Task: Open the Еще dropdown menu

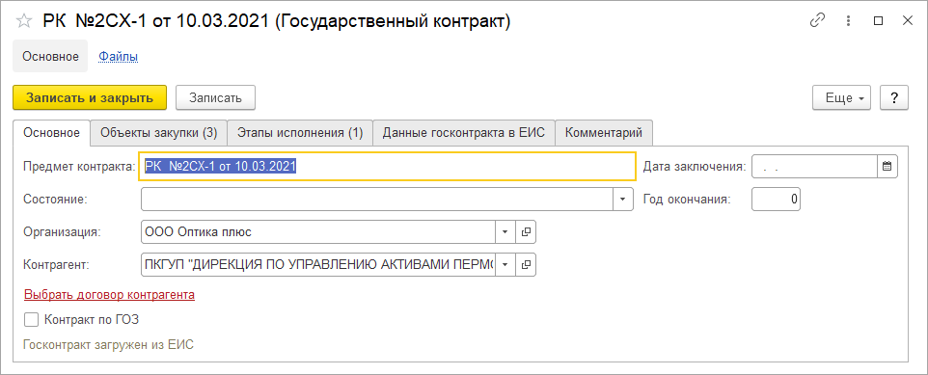Action: [x=843, y=98]
